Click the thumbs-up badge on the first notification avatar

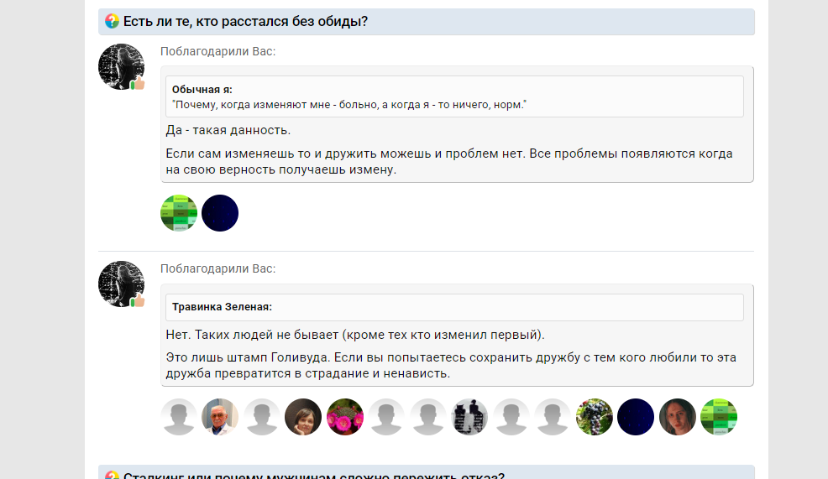138,83
